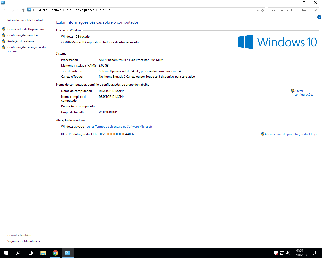Click the Windows 10 Education text
322x258 pixels.
[x=76, y=37]
